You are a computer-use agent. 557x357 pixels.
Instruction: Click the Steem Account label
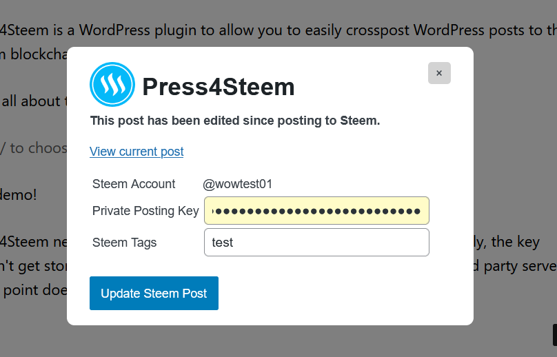pyautogui.click(x=134, y=184)
